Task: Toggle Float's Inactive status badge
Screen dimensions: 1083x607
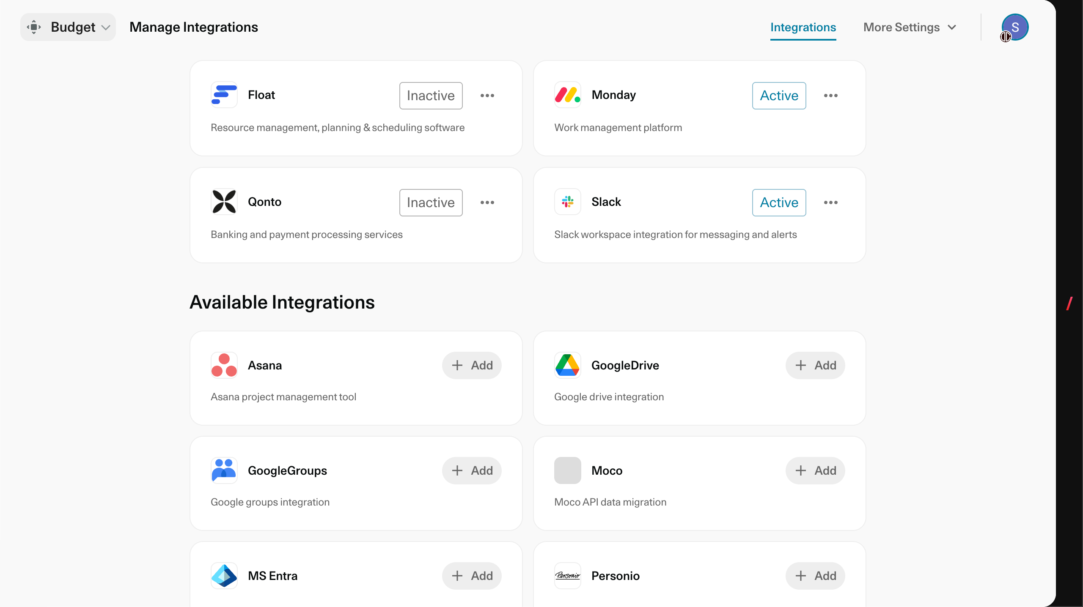Action: click(x=431, y=96)
